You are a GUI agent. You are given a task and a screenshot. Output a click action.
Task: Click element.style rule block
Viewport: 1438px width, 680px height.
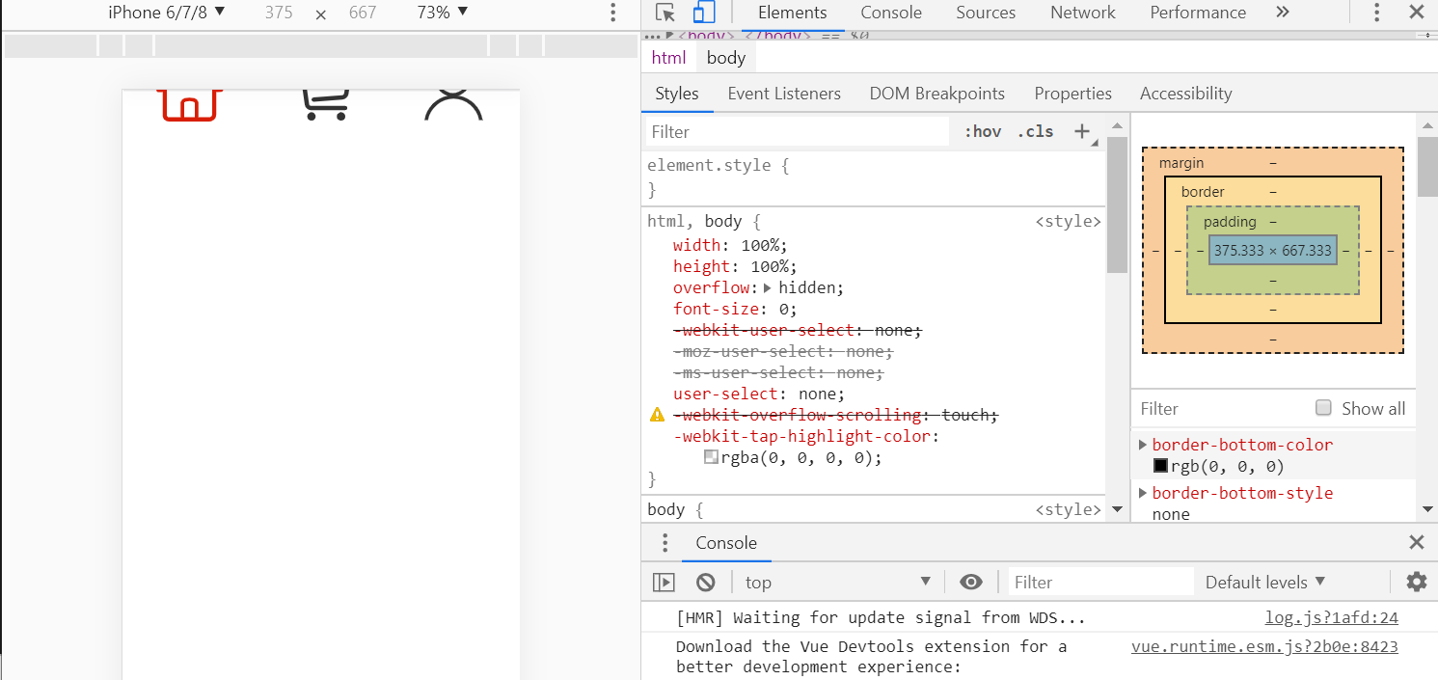pos(874,177)
